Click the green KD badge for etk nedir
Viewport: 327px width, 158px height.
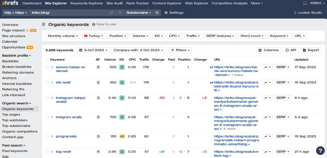click(x=122, y=83)
